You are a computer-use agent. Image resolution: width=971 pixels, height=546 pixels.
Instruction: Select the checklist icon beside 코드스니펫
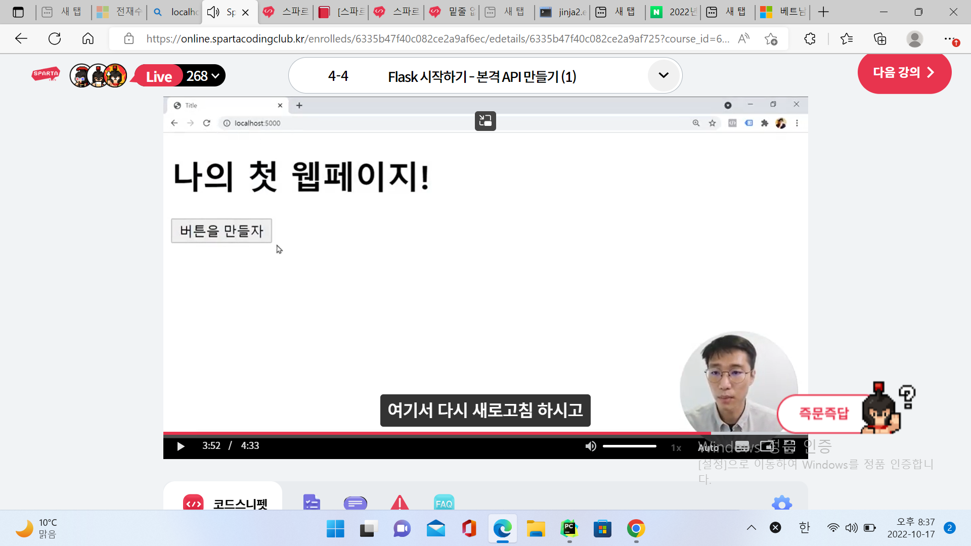coord(312,502)
